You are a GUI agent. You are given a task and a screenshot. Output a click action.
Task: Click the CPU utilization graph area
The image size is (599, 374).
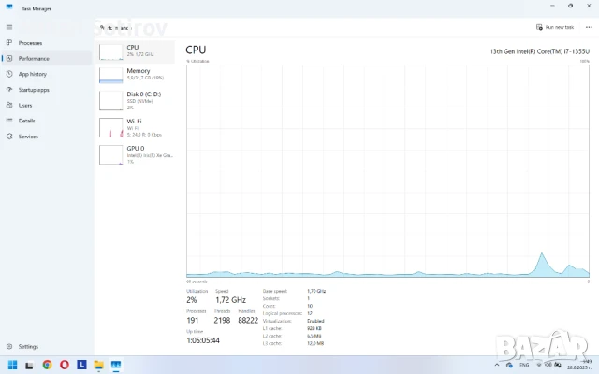point(387,168)
